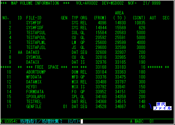Viewport: 175px width, 125px height.
Task: Click the TESTAPSUL file name
Action: tap(36, 33)
